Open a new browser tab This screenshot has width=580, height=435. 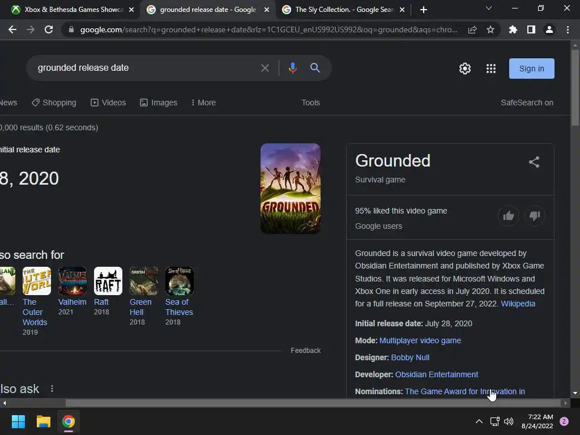[424, 10]
